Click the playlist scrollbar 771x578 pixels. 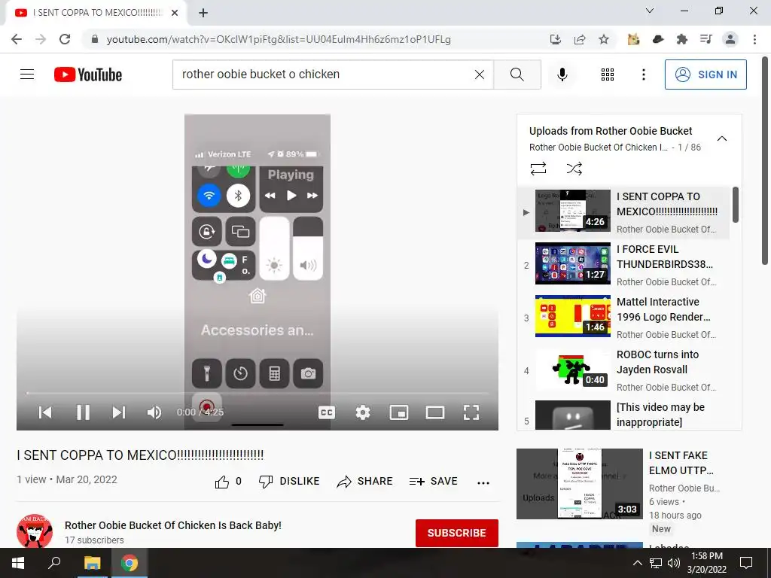[x=736, y=205]
